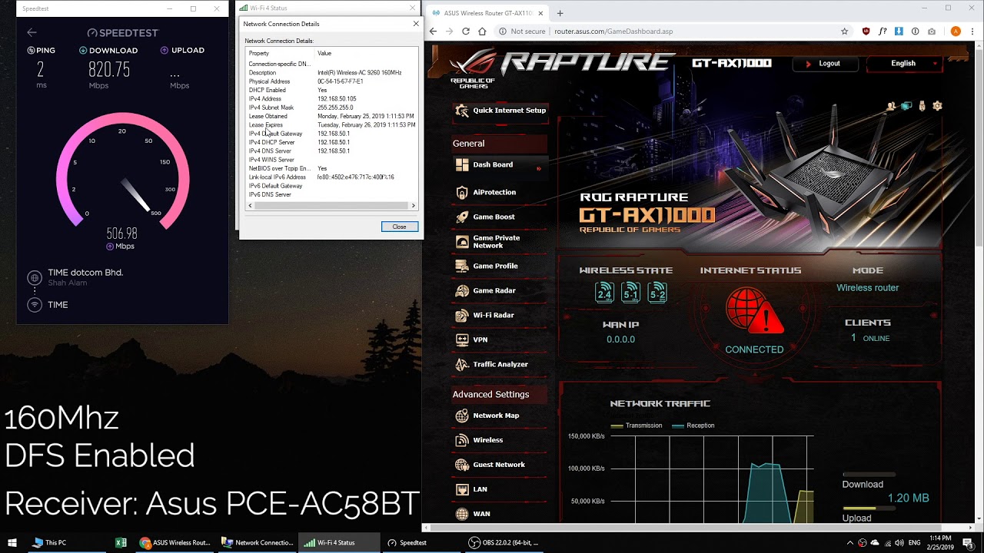Viewport: 984px width, 553px height.
Task: Open the Game Radar page
Action: 499,290
